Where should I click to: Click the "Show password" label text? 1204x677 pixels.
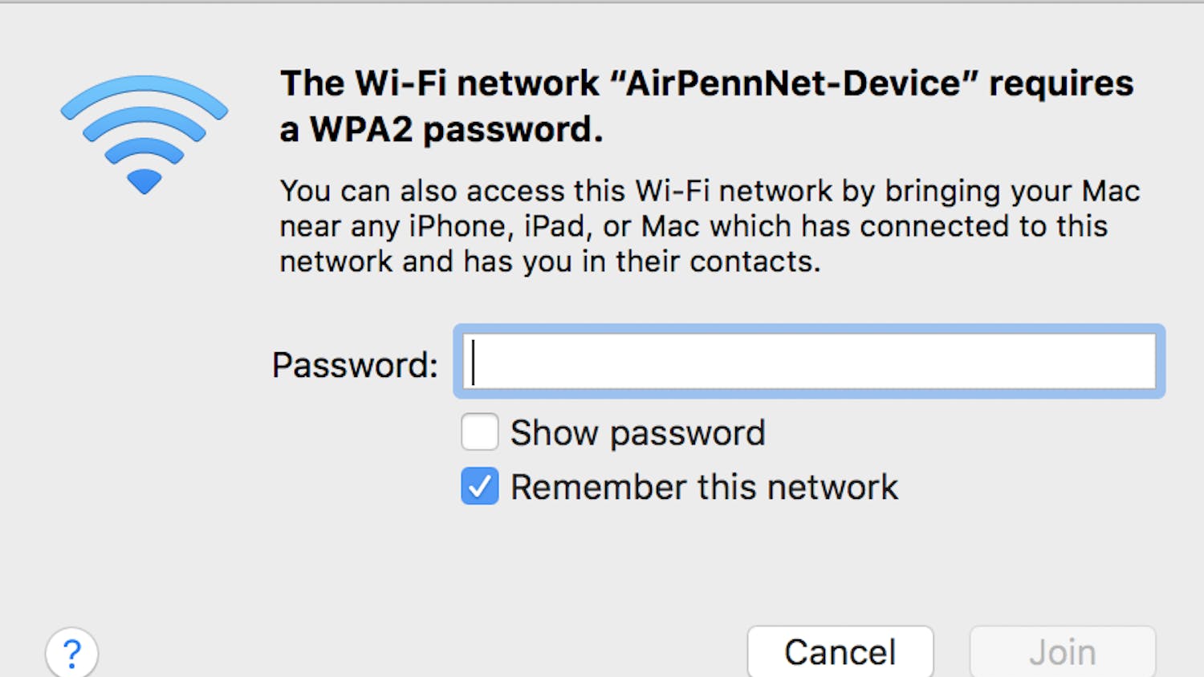638,433
